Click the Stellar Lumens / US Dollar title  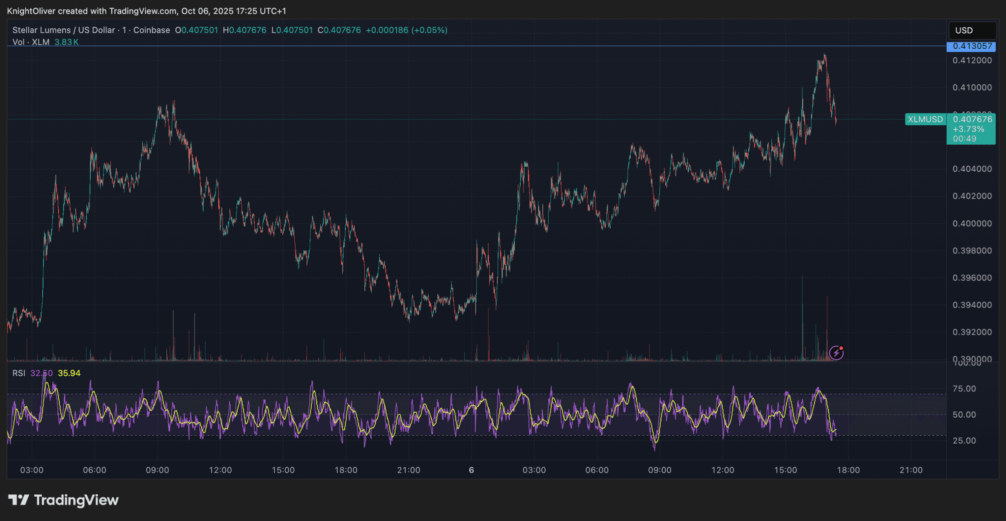[63, 30]
